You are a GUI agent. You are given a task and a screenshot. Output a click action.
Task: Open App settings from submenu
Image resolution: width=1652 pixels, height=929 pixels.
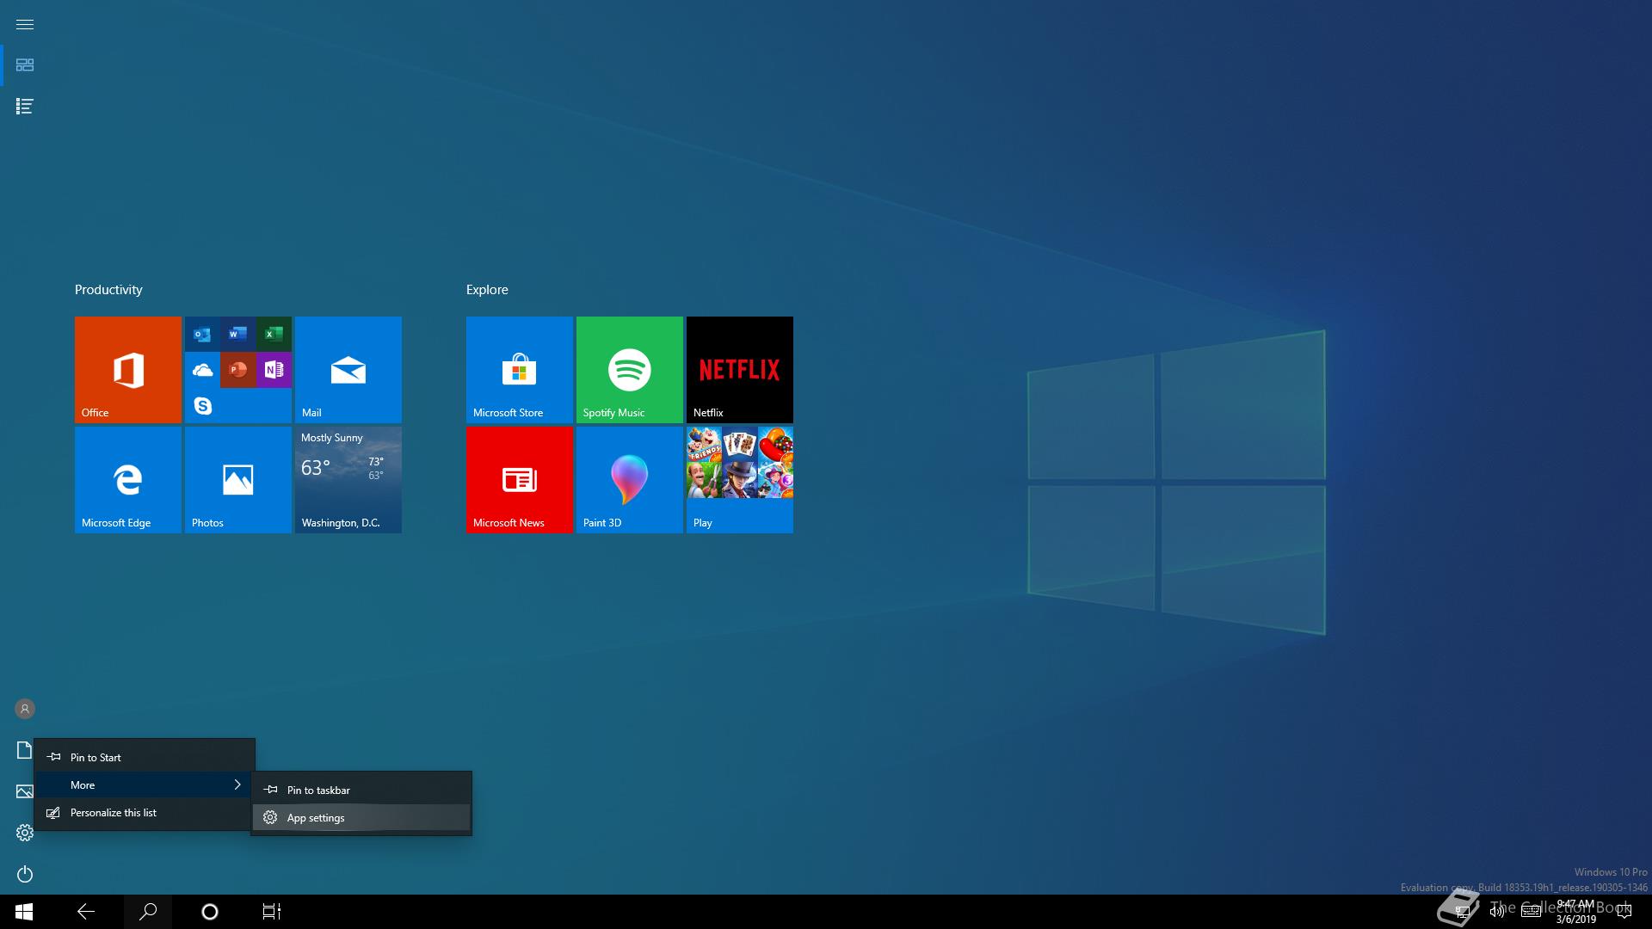[x=361, y=817]
